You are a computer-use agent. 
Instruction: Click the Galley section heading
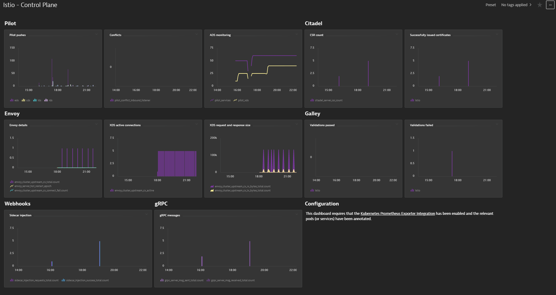(312, 114)
